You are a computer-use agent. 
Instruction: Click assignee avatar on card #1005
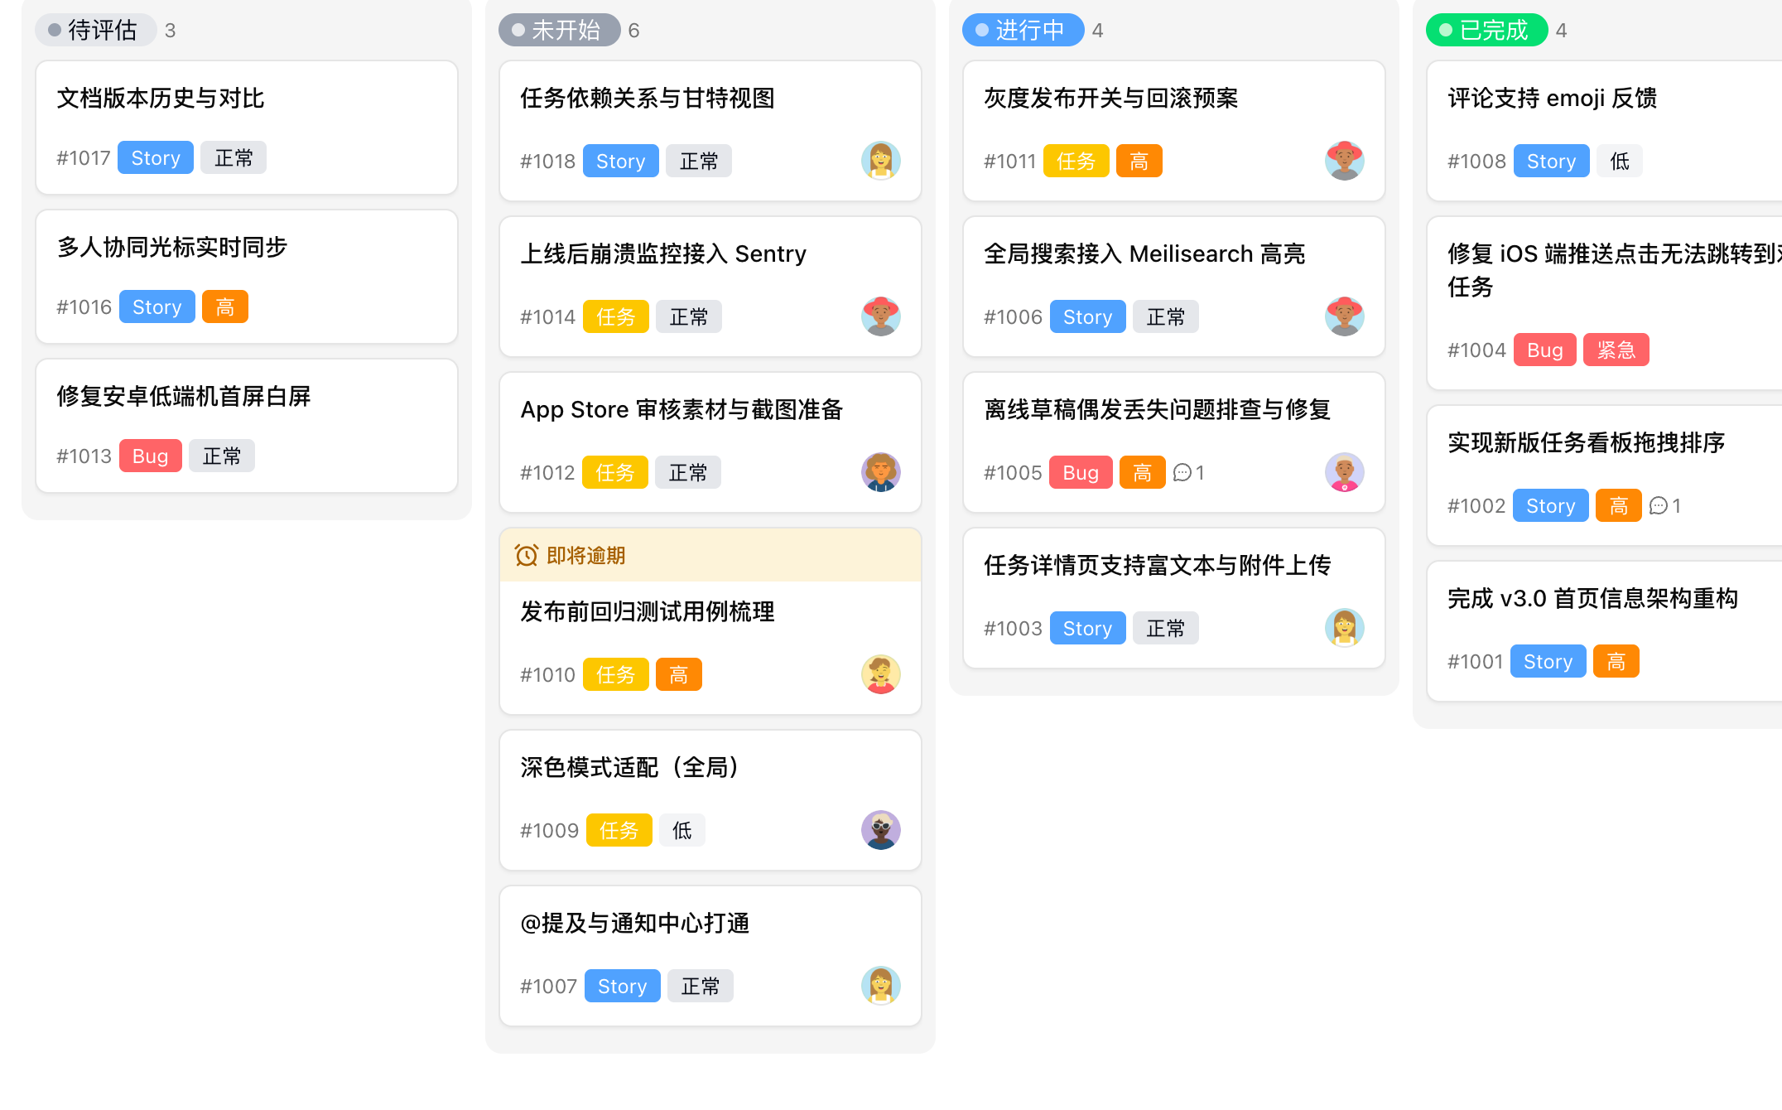click(x=1344, y=472)
